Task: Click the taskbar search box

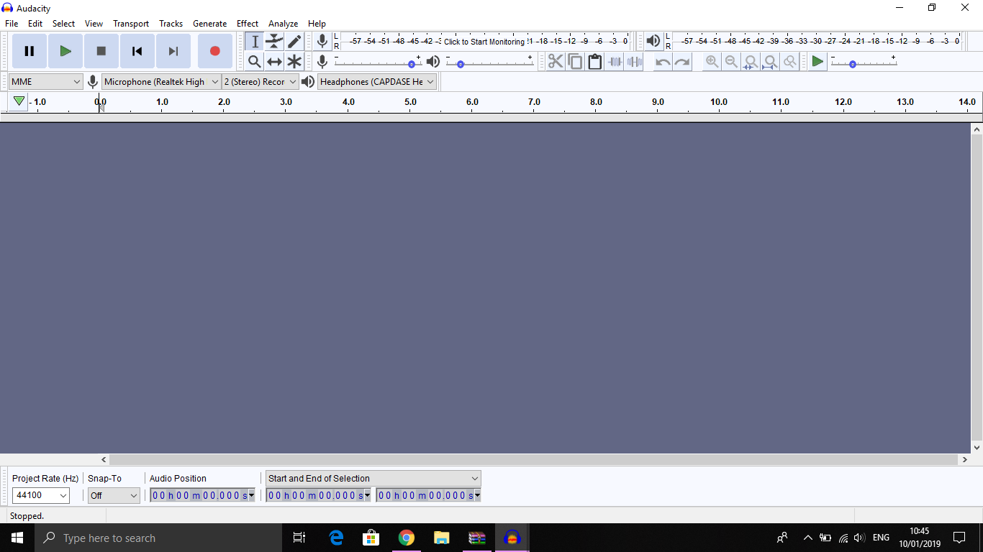Action: pyautogui.click(x=158, y=538)
